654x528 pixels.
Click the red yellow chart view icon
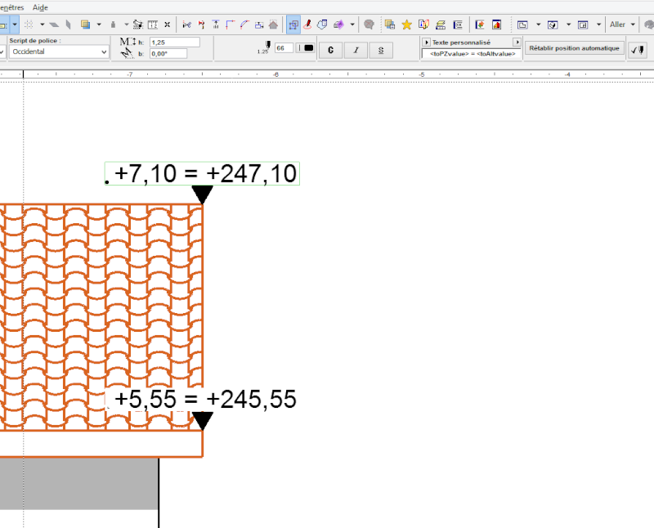496,25
